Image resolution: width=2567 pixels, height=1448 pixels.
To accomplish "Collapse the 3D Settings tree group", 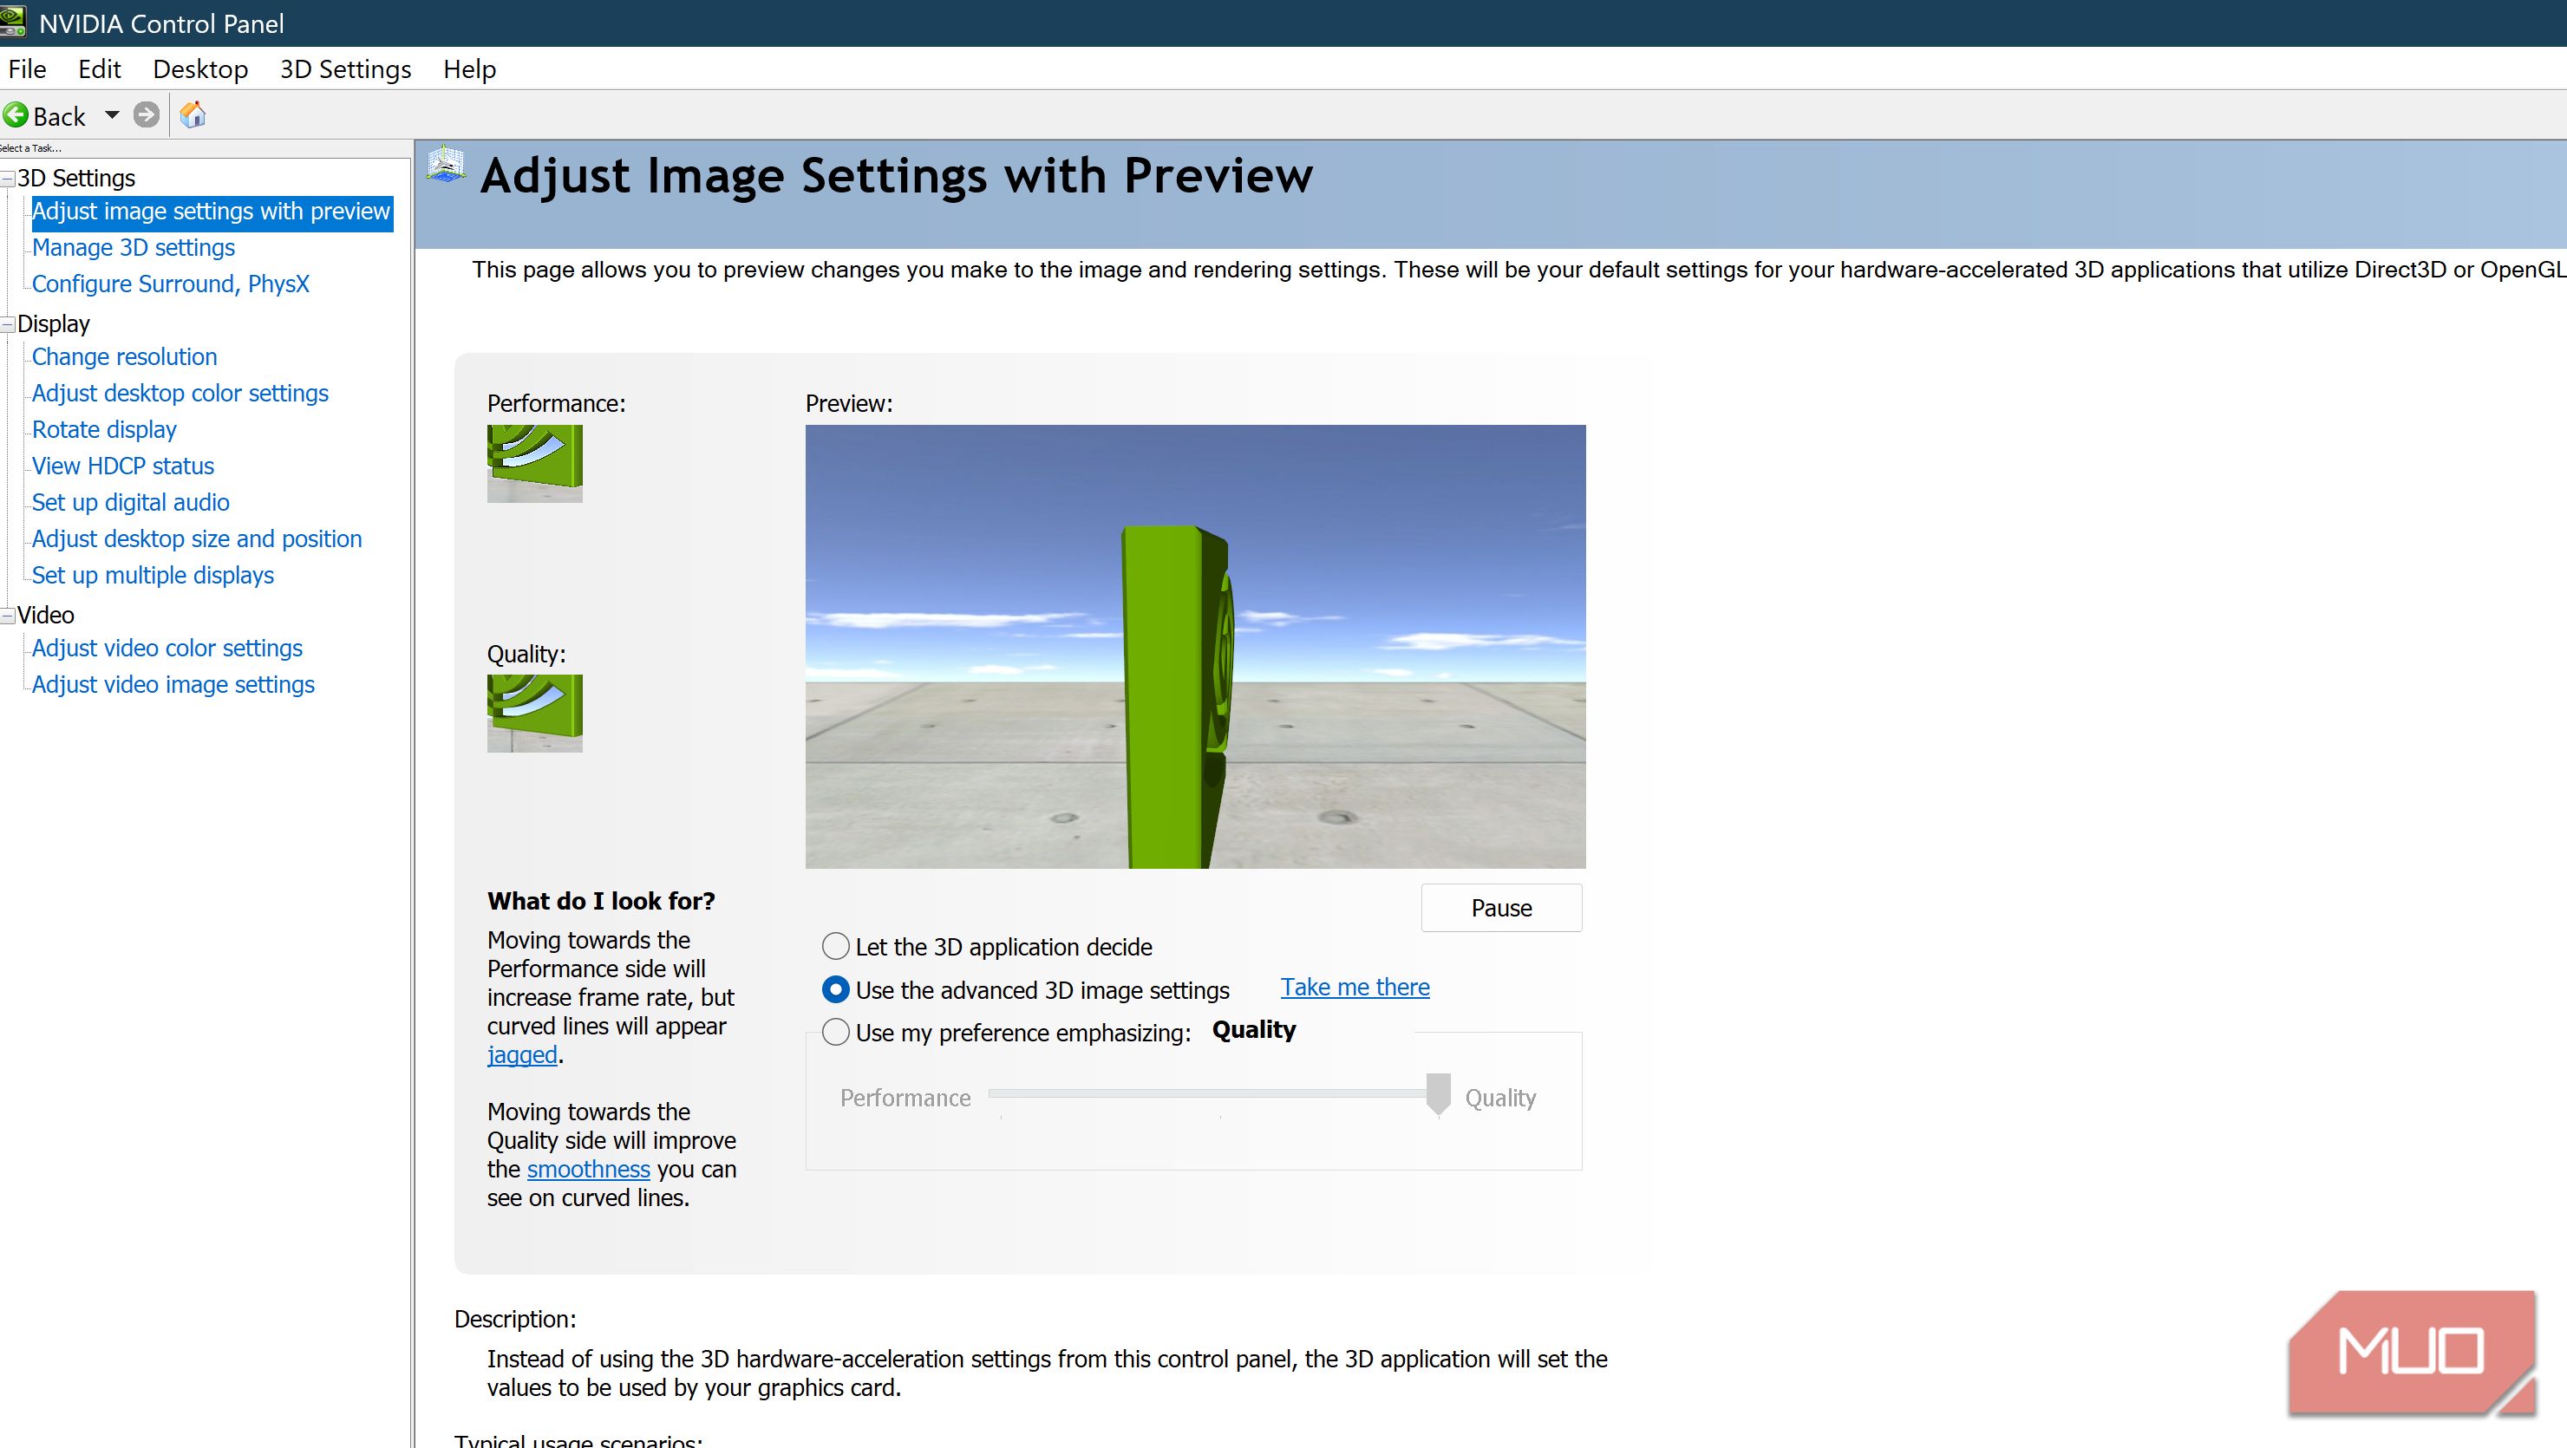I will [x=8, y=179].
